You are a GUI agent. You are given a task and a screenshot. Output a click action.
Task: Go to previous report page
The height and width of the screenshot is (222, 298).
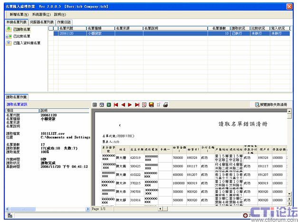123,104
